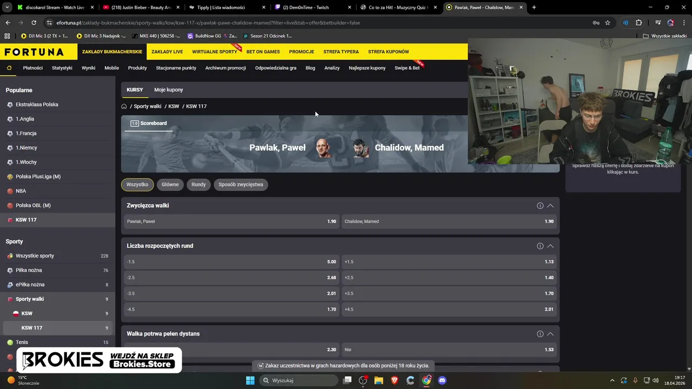Viewport: 692px width, 389px height.
Task: Open the Statystyki menu link
Action: (x=62, y=68)
